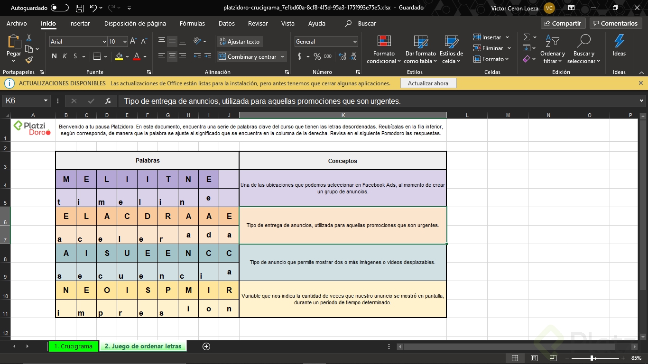
Task: Expand the formula bar chevron
Action: (x=642, y=101)
